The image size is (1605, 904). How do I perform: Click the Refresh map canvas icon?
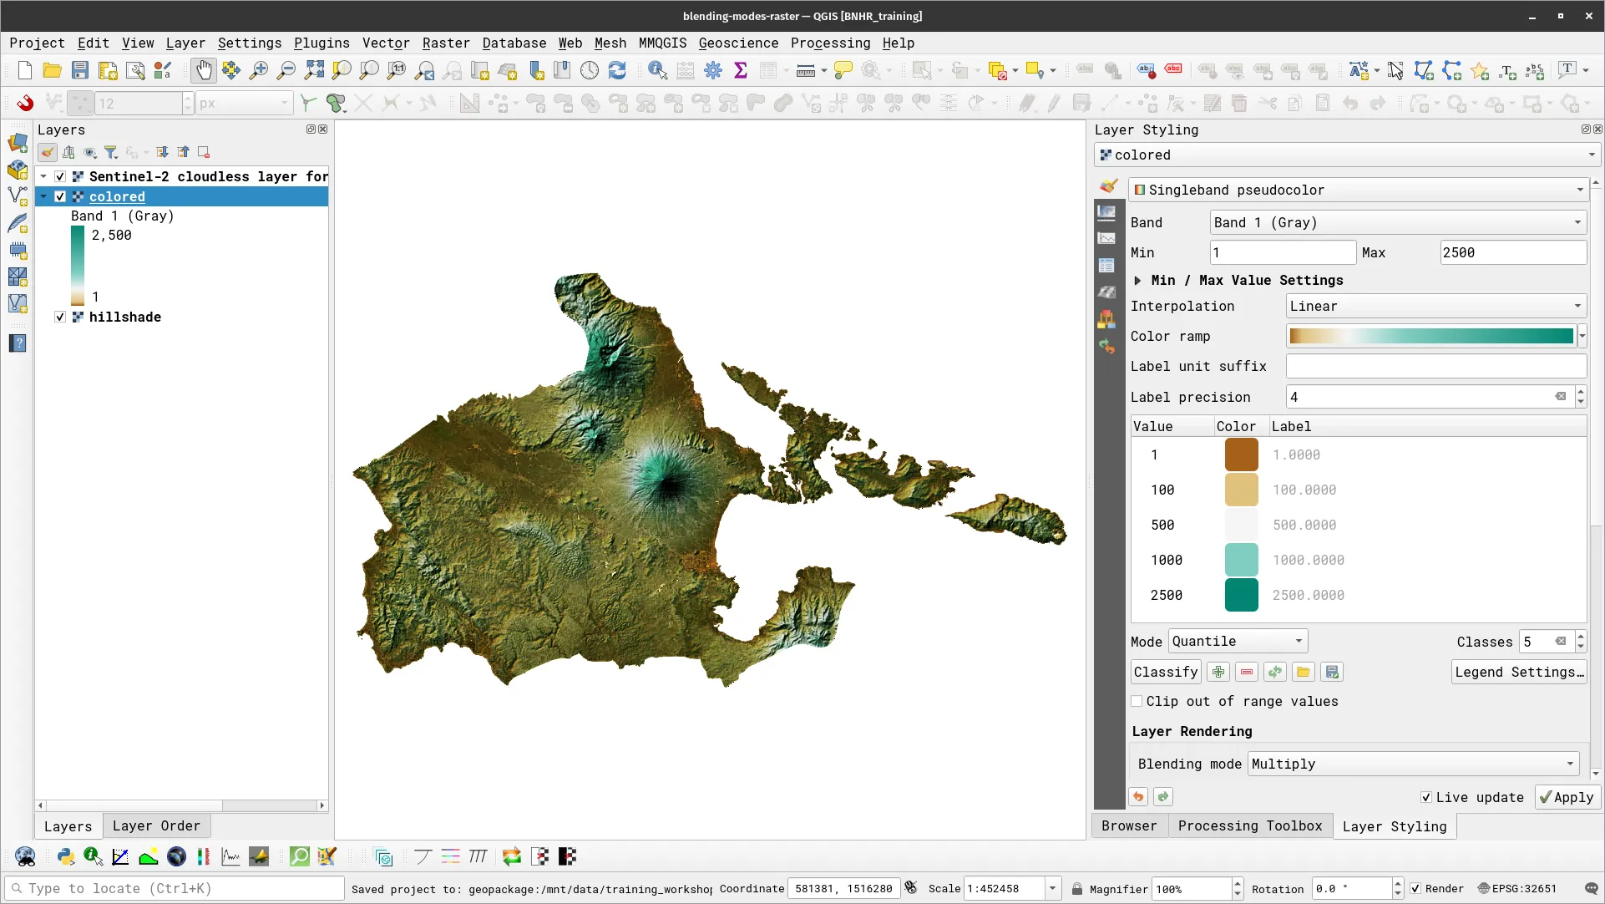click(x=617, y=70)
